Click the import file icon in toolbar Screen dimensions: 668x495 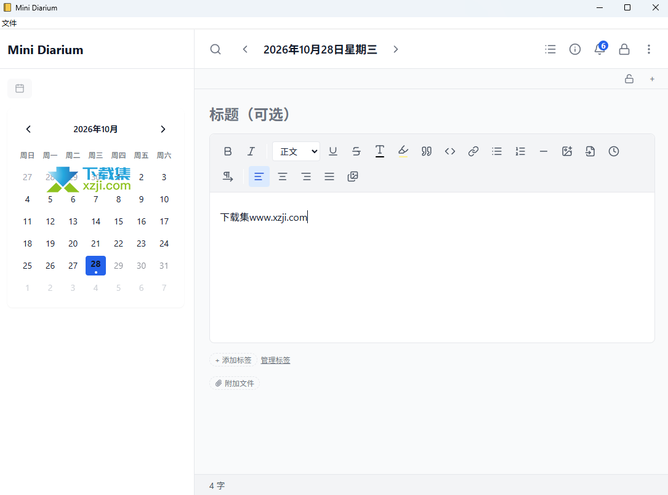point(590,151)
